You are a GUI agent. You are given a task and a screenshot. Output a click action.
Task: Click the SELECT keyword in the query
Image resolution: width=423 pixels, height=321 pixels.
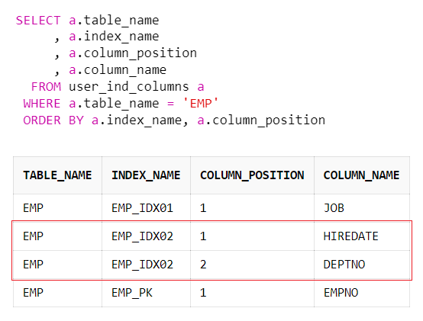pyautogui.click(x=38, y=21)
